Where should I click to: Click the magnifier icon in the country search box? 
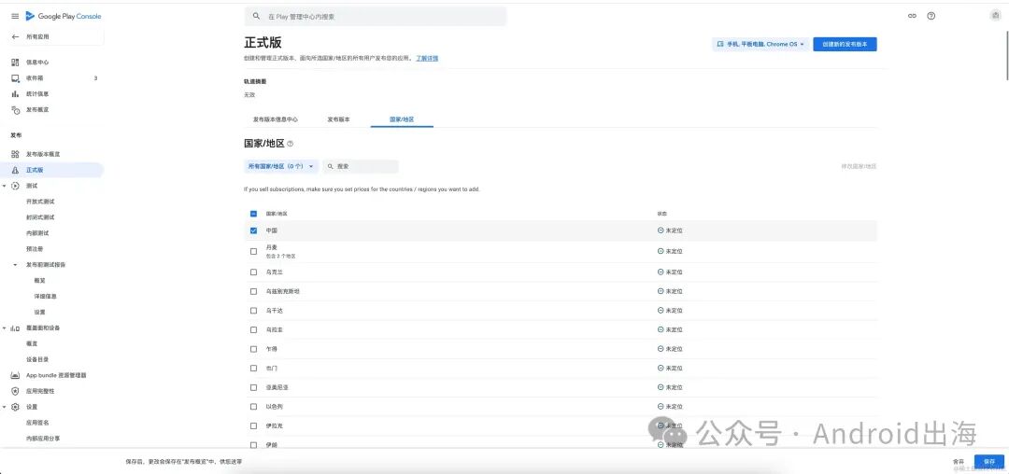[331, 166]
